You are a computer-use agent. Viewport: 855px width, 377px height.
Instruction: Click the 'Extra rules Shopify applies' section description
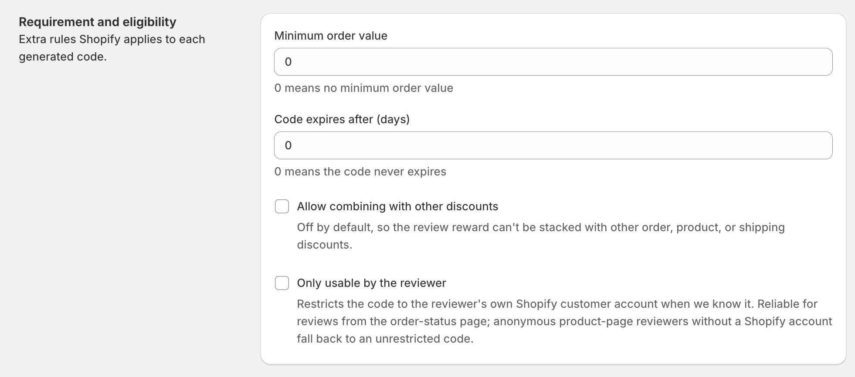(112, 48)
